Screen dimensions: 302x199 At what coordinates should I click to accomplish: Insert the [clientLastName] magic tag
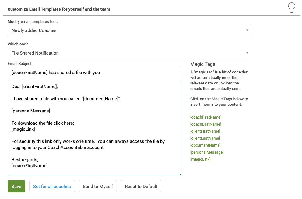(x=205, y=138)
